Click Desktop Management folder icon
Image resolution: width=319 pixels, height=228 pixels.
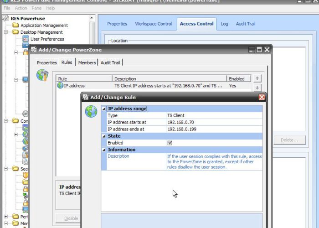click(x=15, y=32)
